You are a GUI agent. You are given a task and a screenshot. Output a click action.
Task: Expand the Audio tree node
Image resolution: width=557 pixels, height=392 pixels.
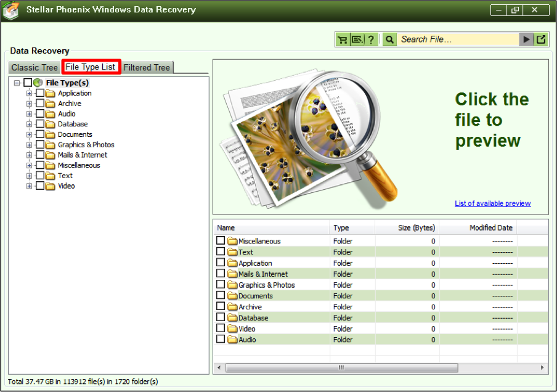(29, 114)
